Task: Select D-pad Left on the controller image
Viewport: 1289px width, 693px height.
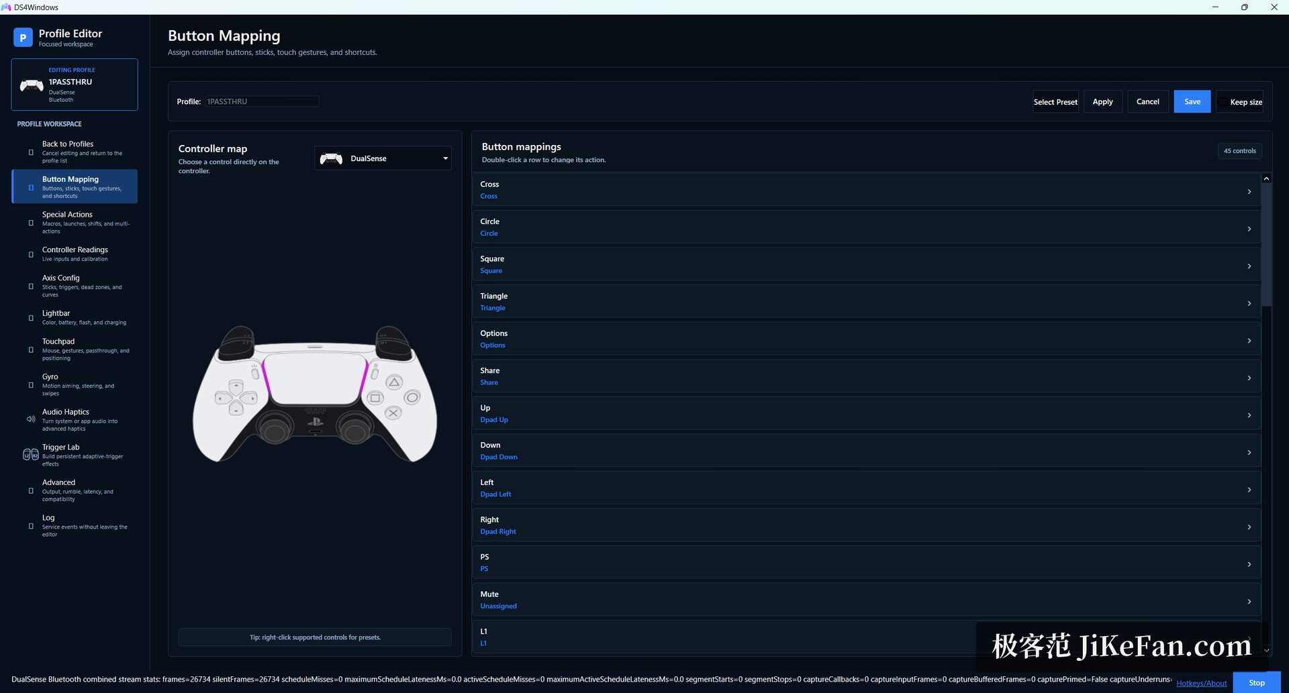Action: coord(224,398)
